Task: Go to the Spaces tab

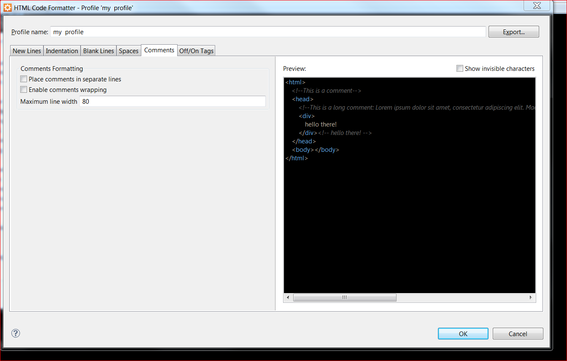Action: (x=129, y=51)
